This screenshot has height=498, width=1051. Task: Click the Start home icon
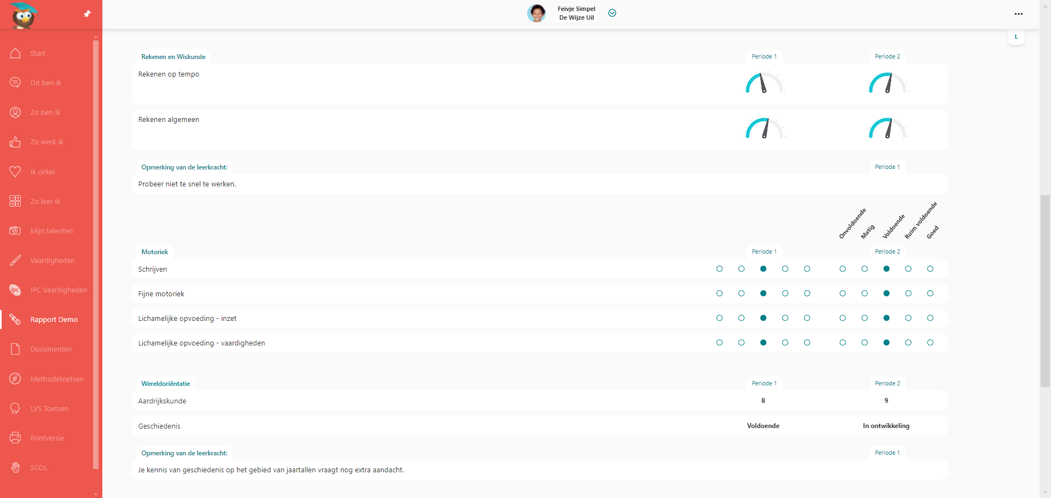(x=15, y=53)
